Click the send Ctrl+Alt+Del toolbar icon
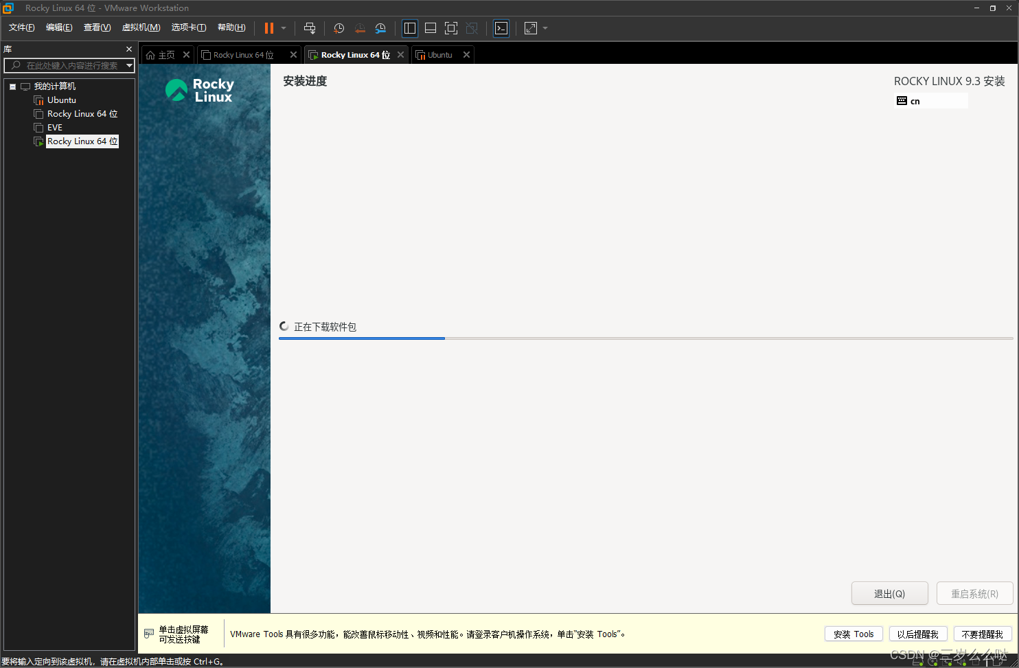Image resolution: width=1019 pixels, height=668 pixels. 310,28
